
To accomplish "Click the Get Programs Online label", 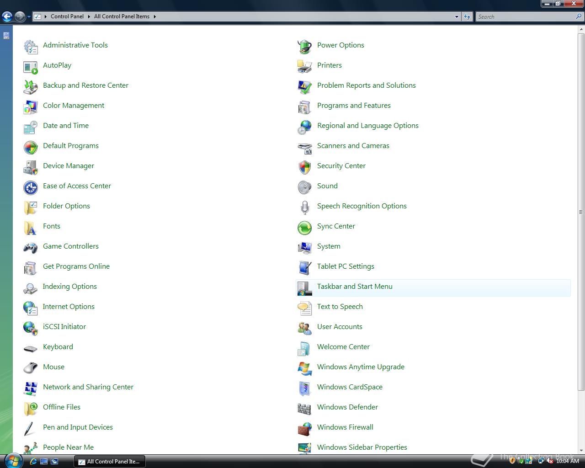I will click(76, 266).
